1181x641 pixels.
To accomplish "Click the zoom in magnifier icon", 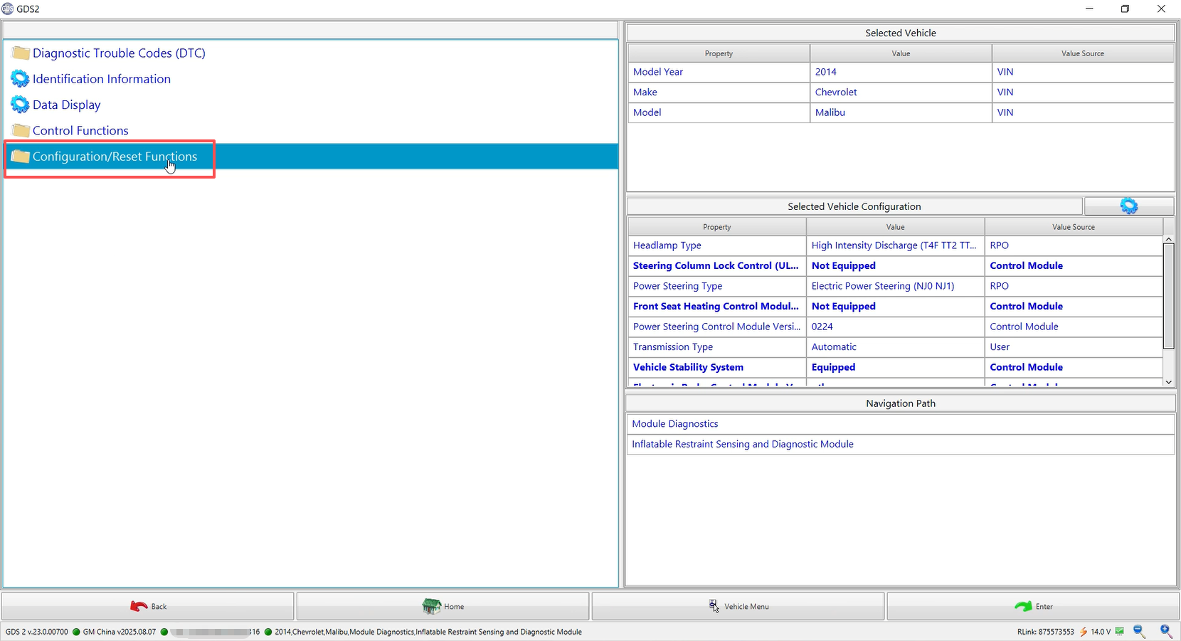I will click(1166, 631).
